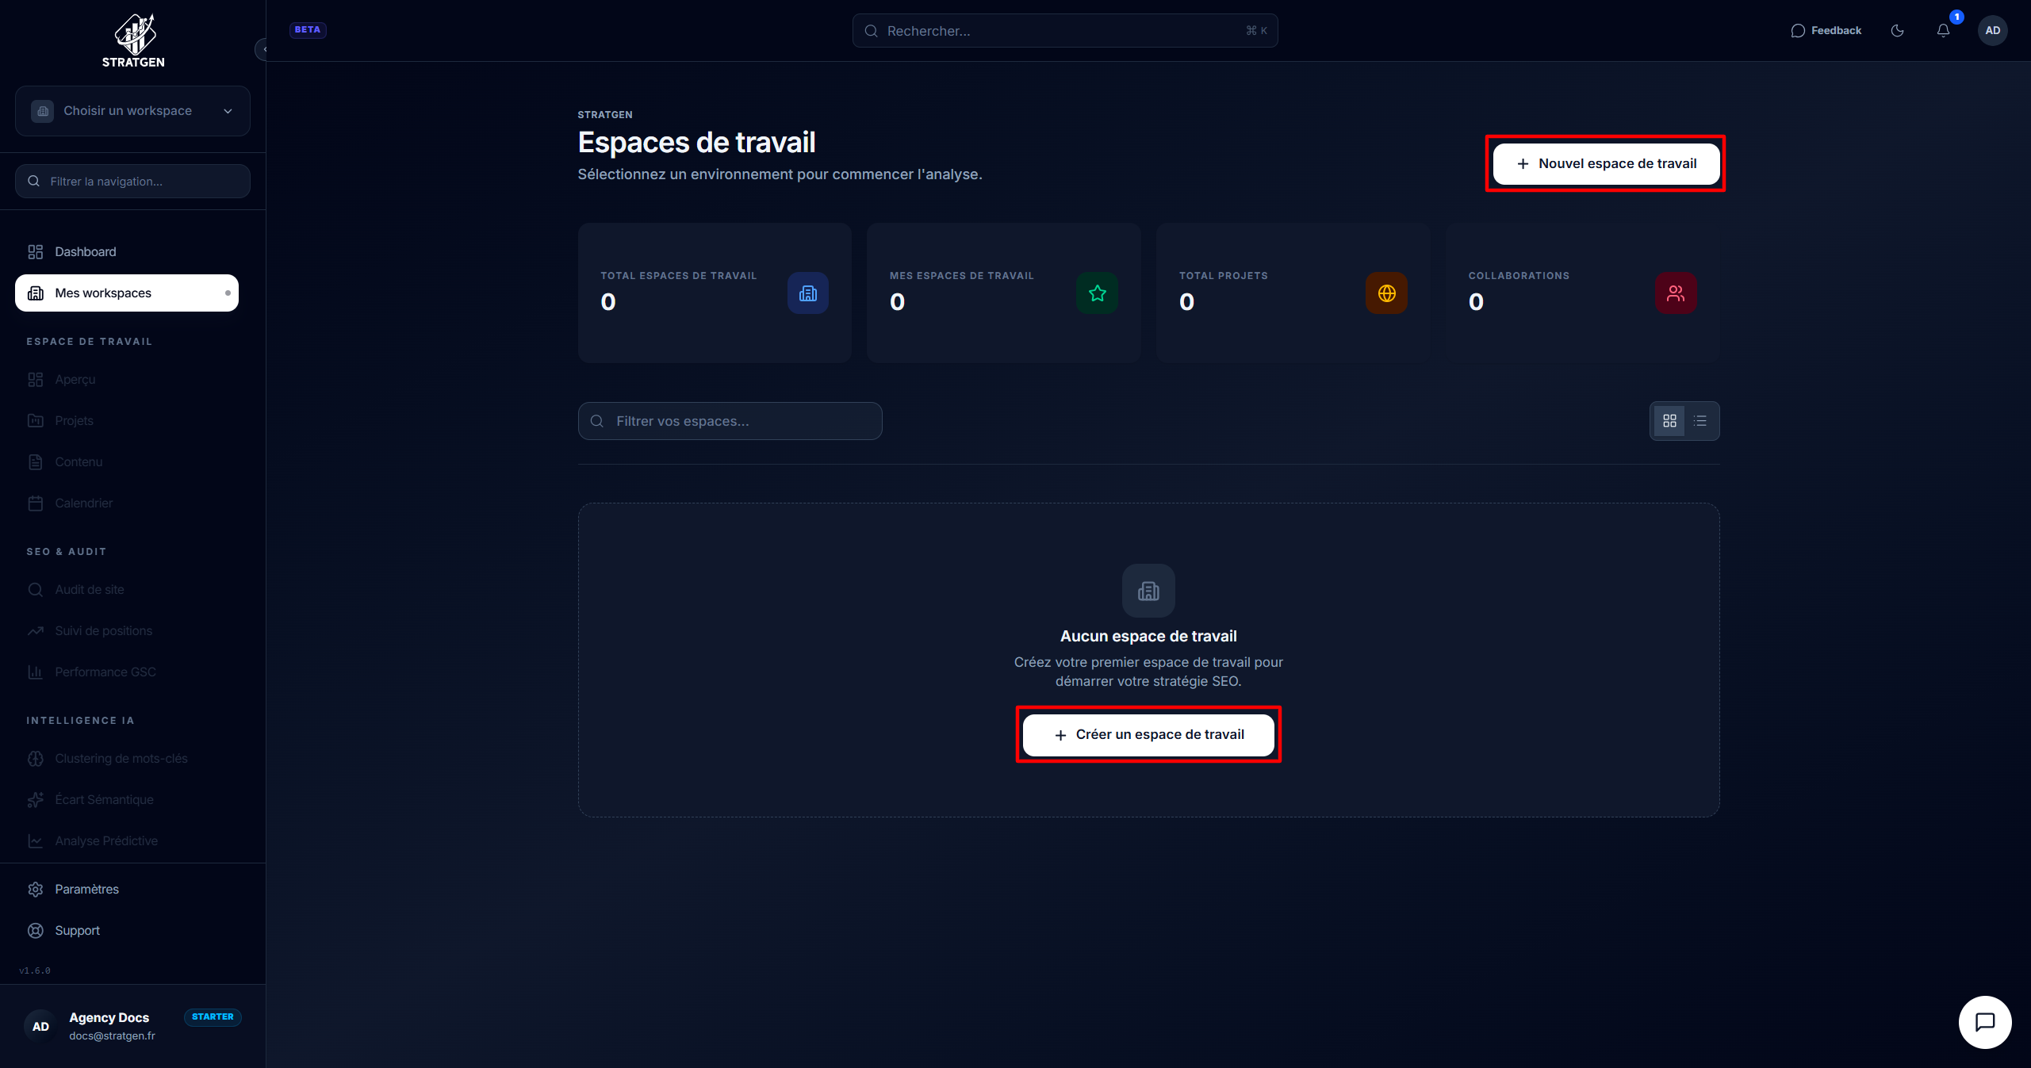2031x1068 pixels.
Task: Open the Choisir un workspace dropdown
Action: tap(132, 111)
